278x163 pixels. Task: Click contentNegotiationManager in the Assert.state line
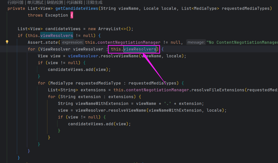pos(129,43)
